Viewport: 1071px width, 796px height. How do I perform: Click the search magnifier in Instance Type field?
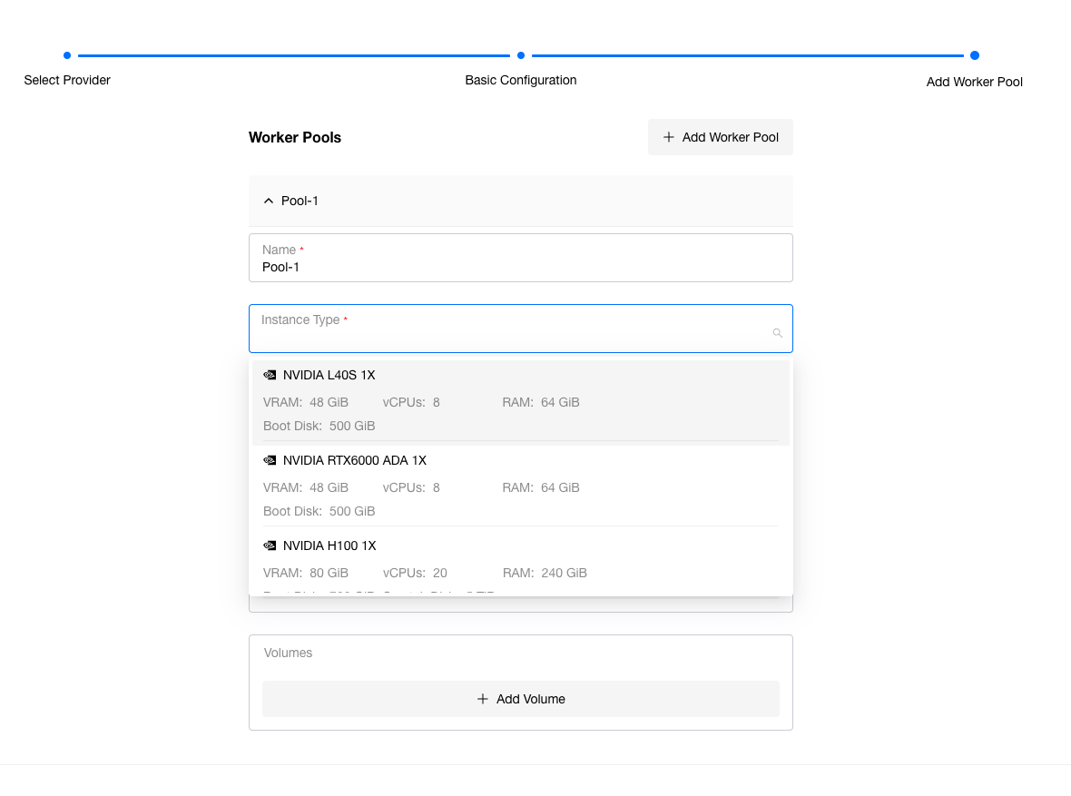tap(777, 333)
